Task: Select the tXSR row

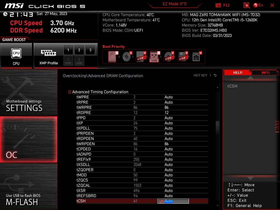Action: tap(142, 191)
